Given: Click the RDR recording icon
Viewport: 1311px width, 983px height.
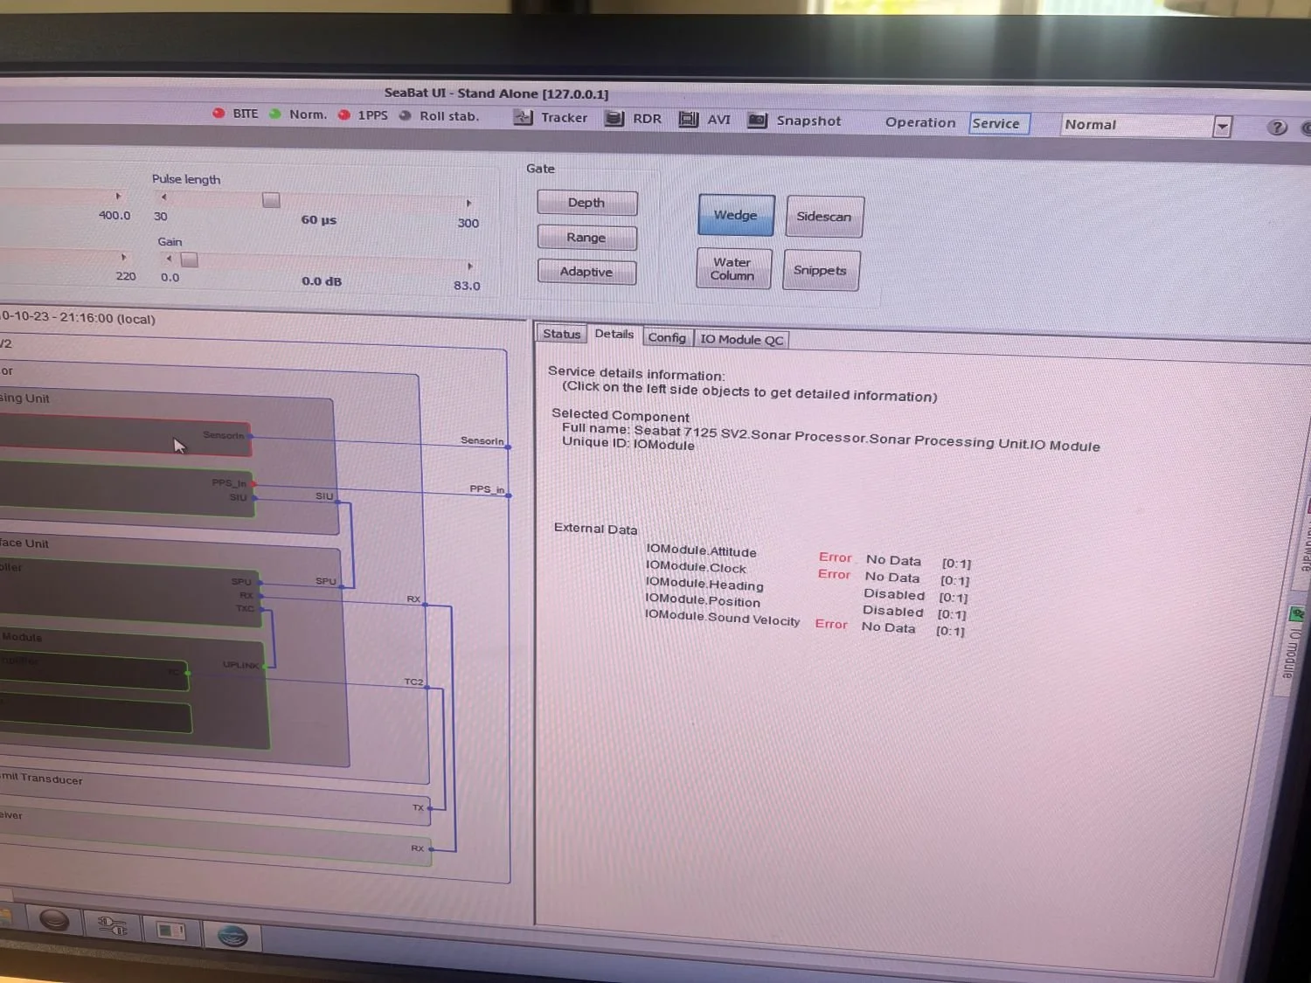Looking at the screenshot, I should [x=614, y=118].
